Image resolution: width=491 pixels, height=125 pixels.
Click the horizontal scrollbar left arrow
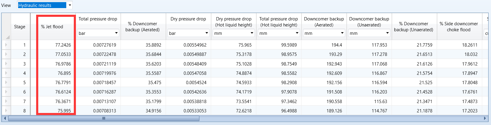(5, 118)
